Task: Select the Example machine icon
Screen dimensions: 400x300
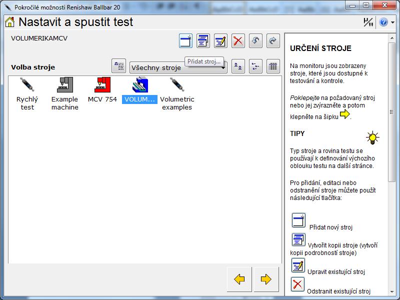Action: pyautogui.click(x=65, y=93)
